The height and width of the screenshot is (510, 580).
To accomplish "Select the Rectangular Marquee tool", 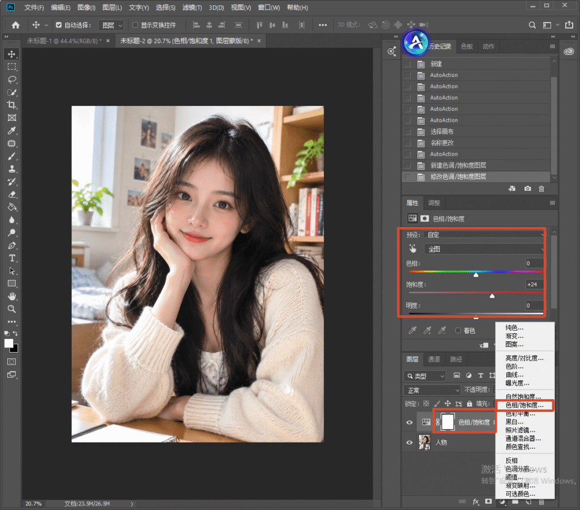I will coord(12,67).
